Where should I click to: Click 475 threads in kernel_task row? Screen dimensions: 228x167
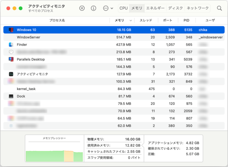(152, 89)
